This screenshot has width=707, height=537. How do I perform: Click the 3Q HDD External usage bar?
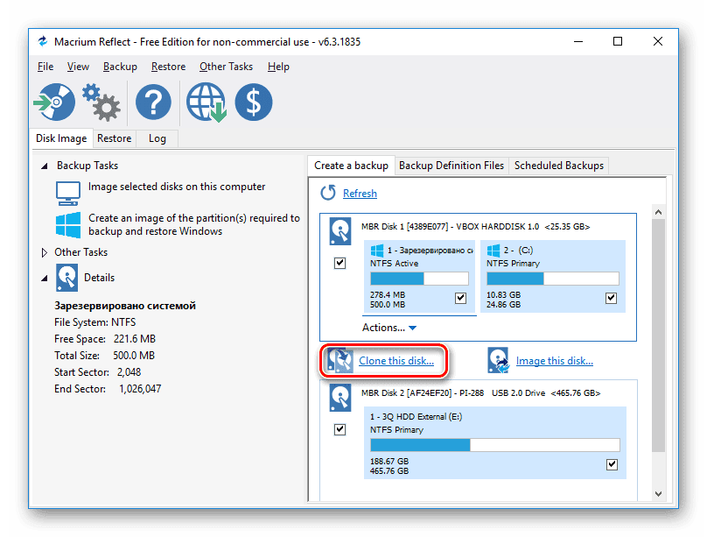(495, 445)
